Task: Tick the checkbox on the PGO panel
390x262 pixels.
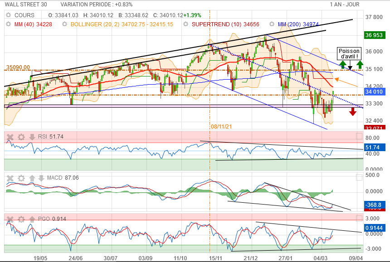Action: (359, 218)
